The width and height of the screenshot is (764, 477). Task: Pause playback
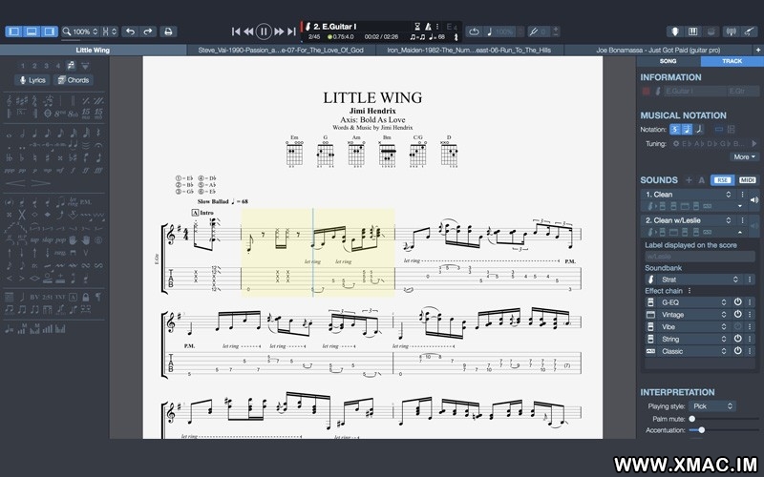coord(264,31)
